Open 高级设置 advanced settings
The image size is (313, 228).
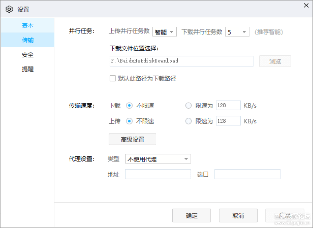[x=133, y=139]
